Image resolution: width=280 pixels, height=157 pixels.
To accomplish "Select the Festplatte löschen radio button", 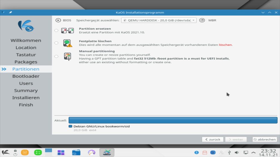I will [x=56, y=43].
